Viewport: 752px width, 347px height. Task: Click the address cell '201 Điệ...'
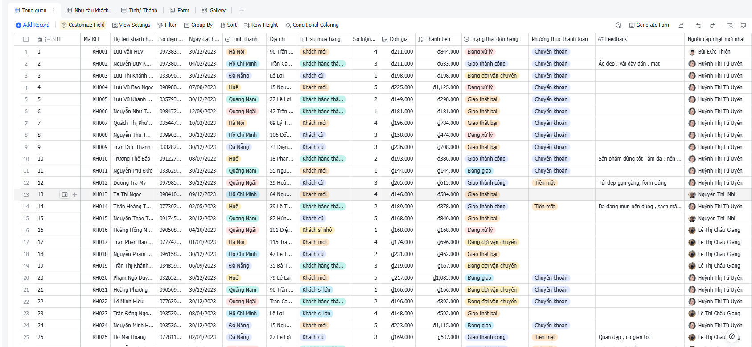pos(281,230)
